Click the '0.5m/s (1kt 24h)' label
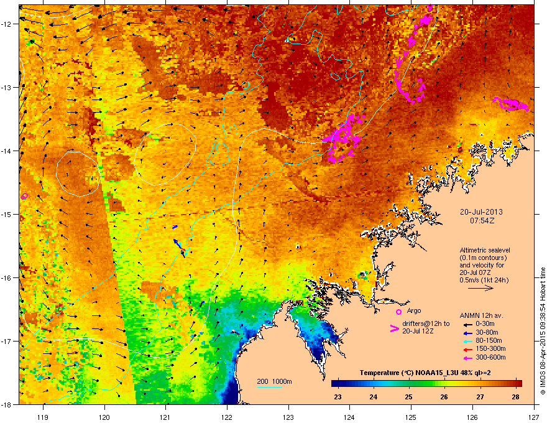The height and width of the screenshot is (423, 547). (x=484, y=280)
